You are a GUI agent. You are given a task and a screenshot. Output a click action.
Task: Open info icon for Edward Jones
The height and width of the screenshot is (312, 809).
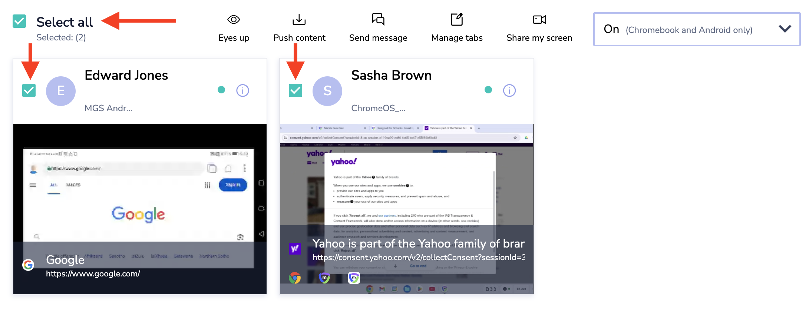pos(242,90)
